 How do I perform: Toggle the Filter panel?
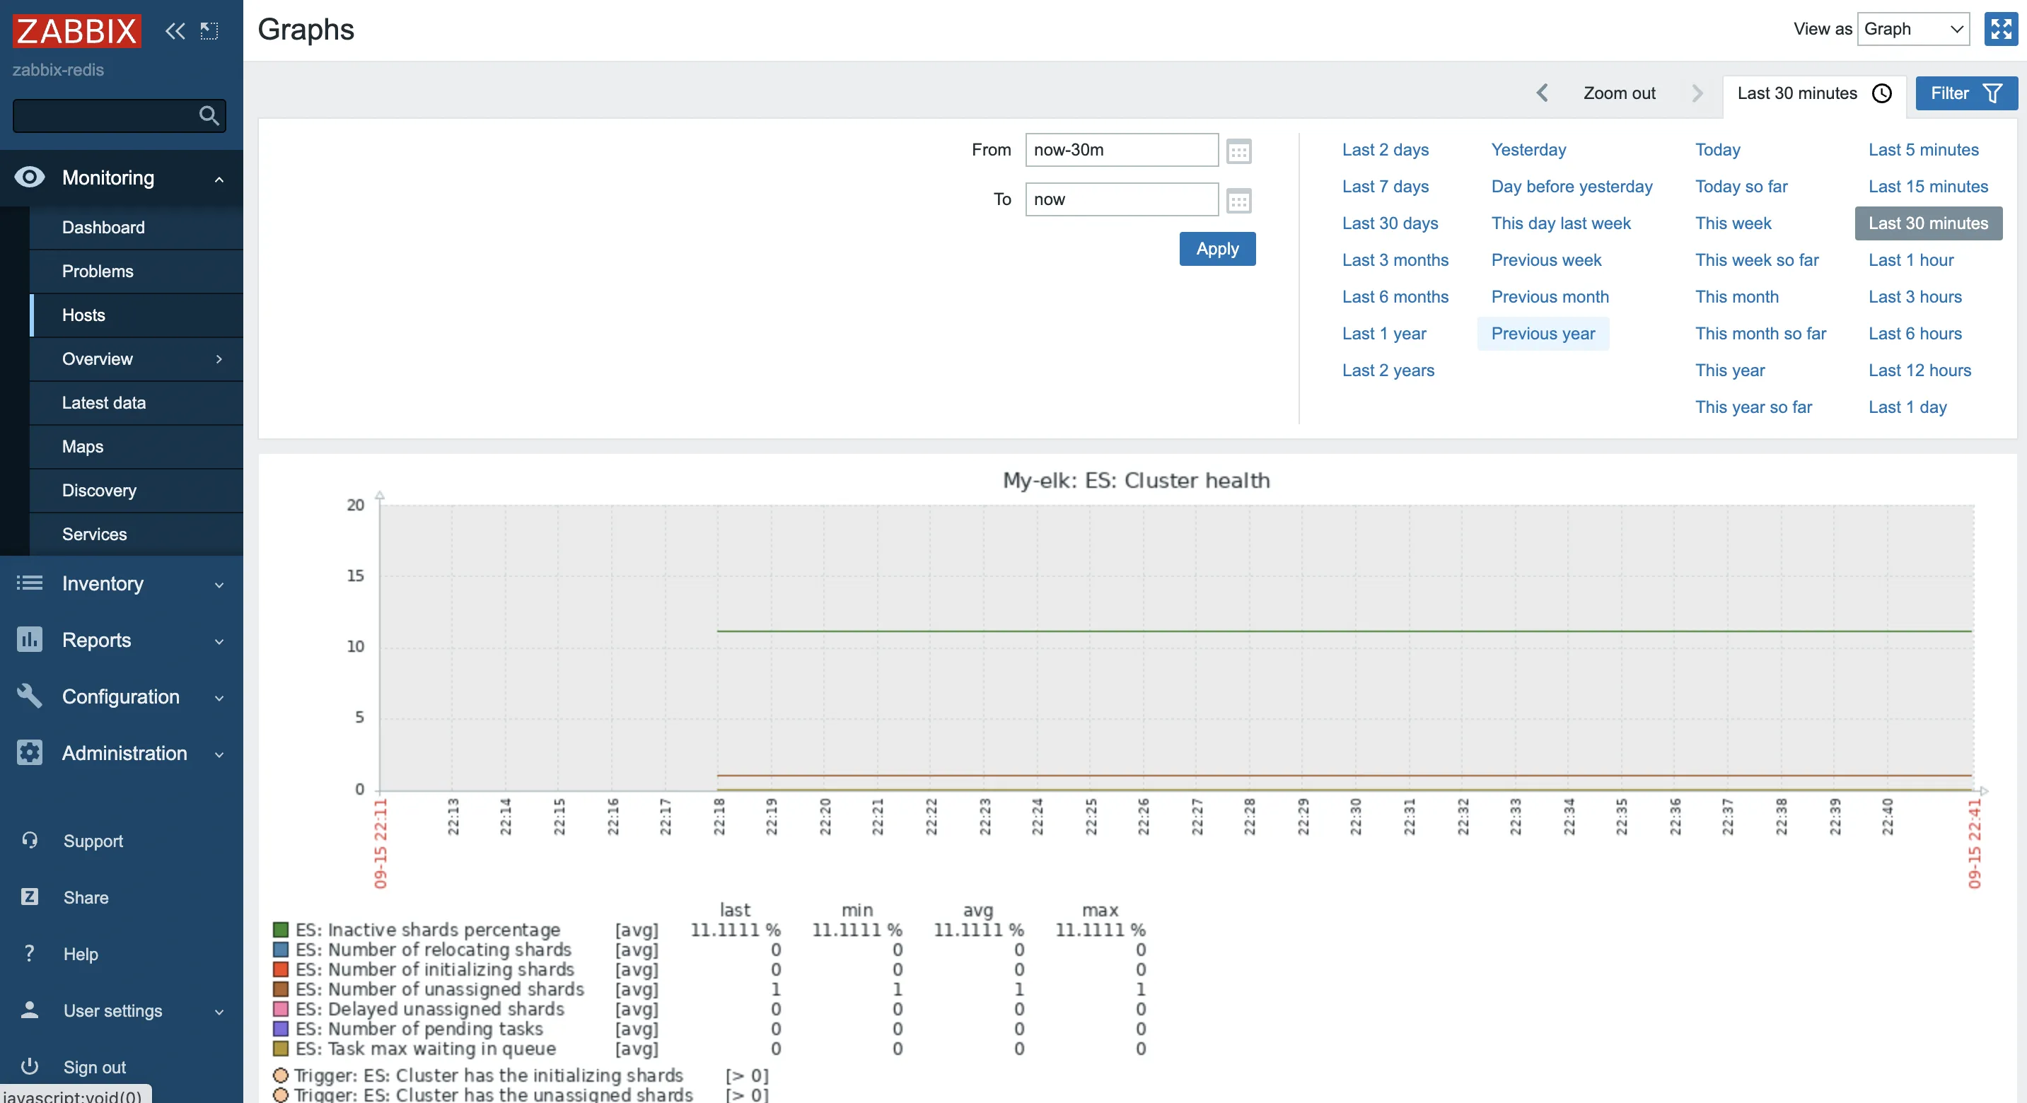[x=1965, y=93]
